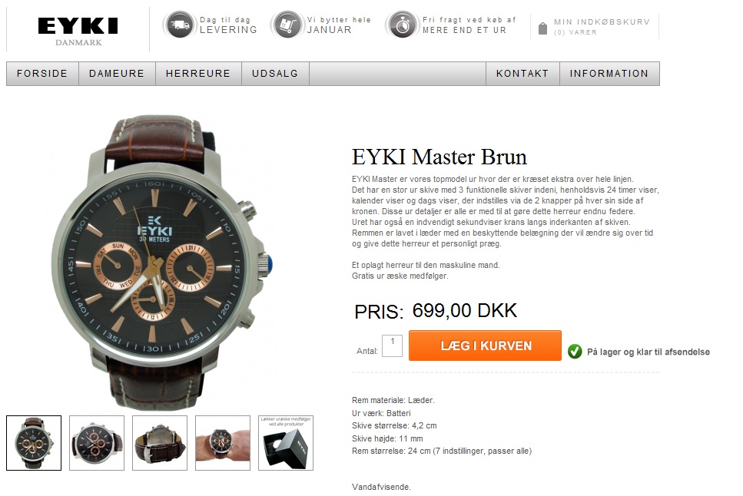Click the EYKI Danmark logo

[x=78, y=31]
